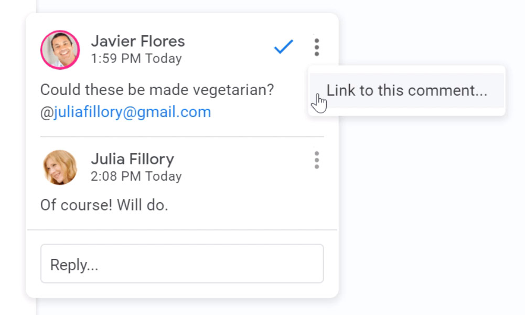Open more options for Julia Fillory's reply

coord(316,160)
